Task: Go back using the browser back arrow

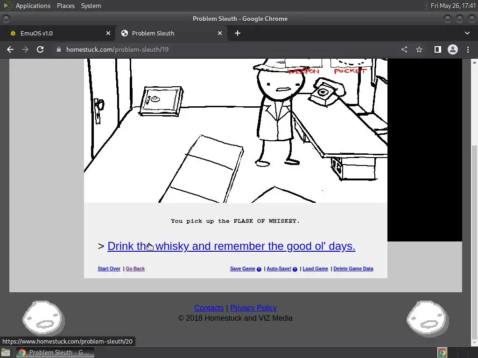Action: click(x=10, y=49)
